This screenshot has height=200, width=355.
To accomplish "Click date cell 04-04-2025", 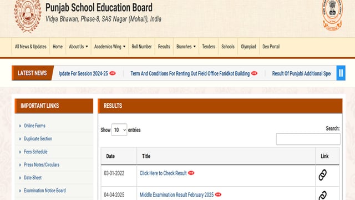I will click(x=114, y=195).
